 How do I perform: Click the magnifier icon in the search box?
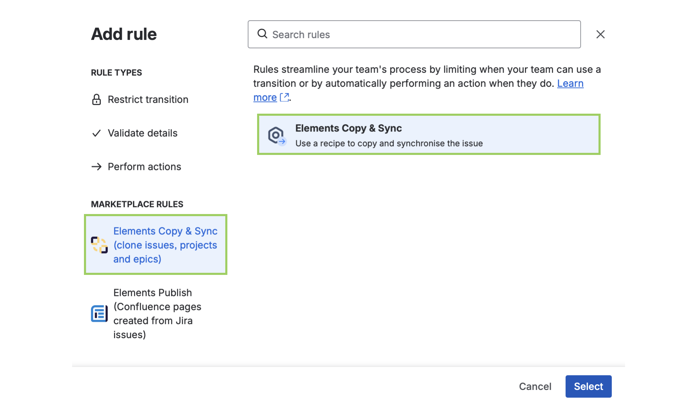tap(262, 34)
